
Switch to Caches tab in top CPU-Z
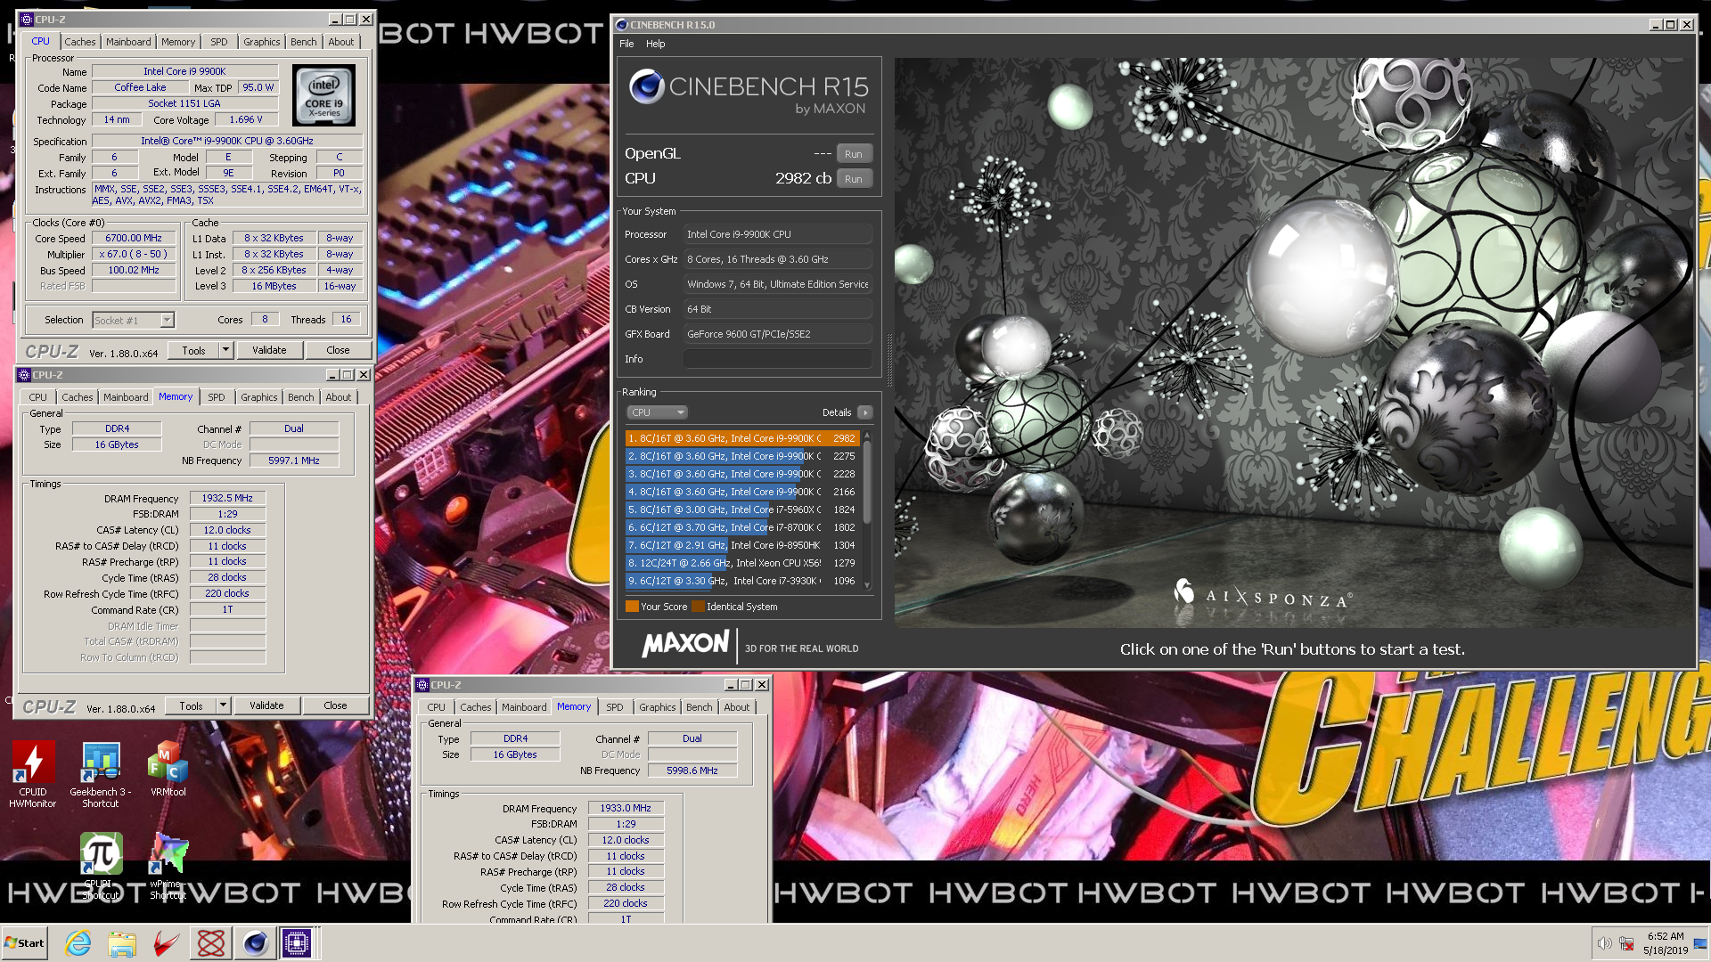80,42
